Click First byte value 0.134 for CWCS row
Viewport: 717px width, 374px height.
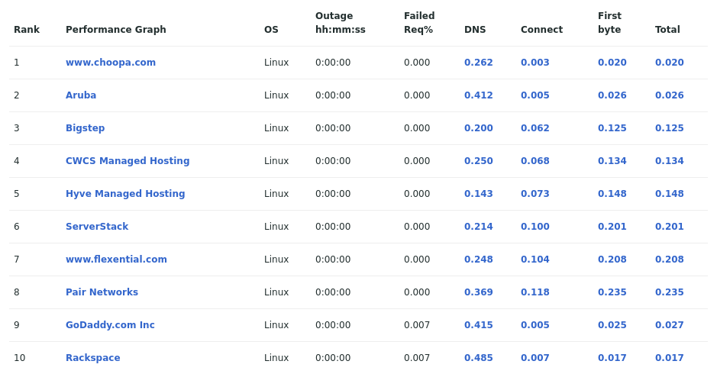(x=612, y=161)
